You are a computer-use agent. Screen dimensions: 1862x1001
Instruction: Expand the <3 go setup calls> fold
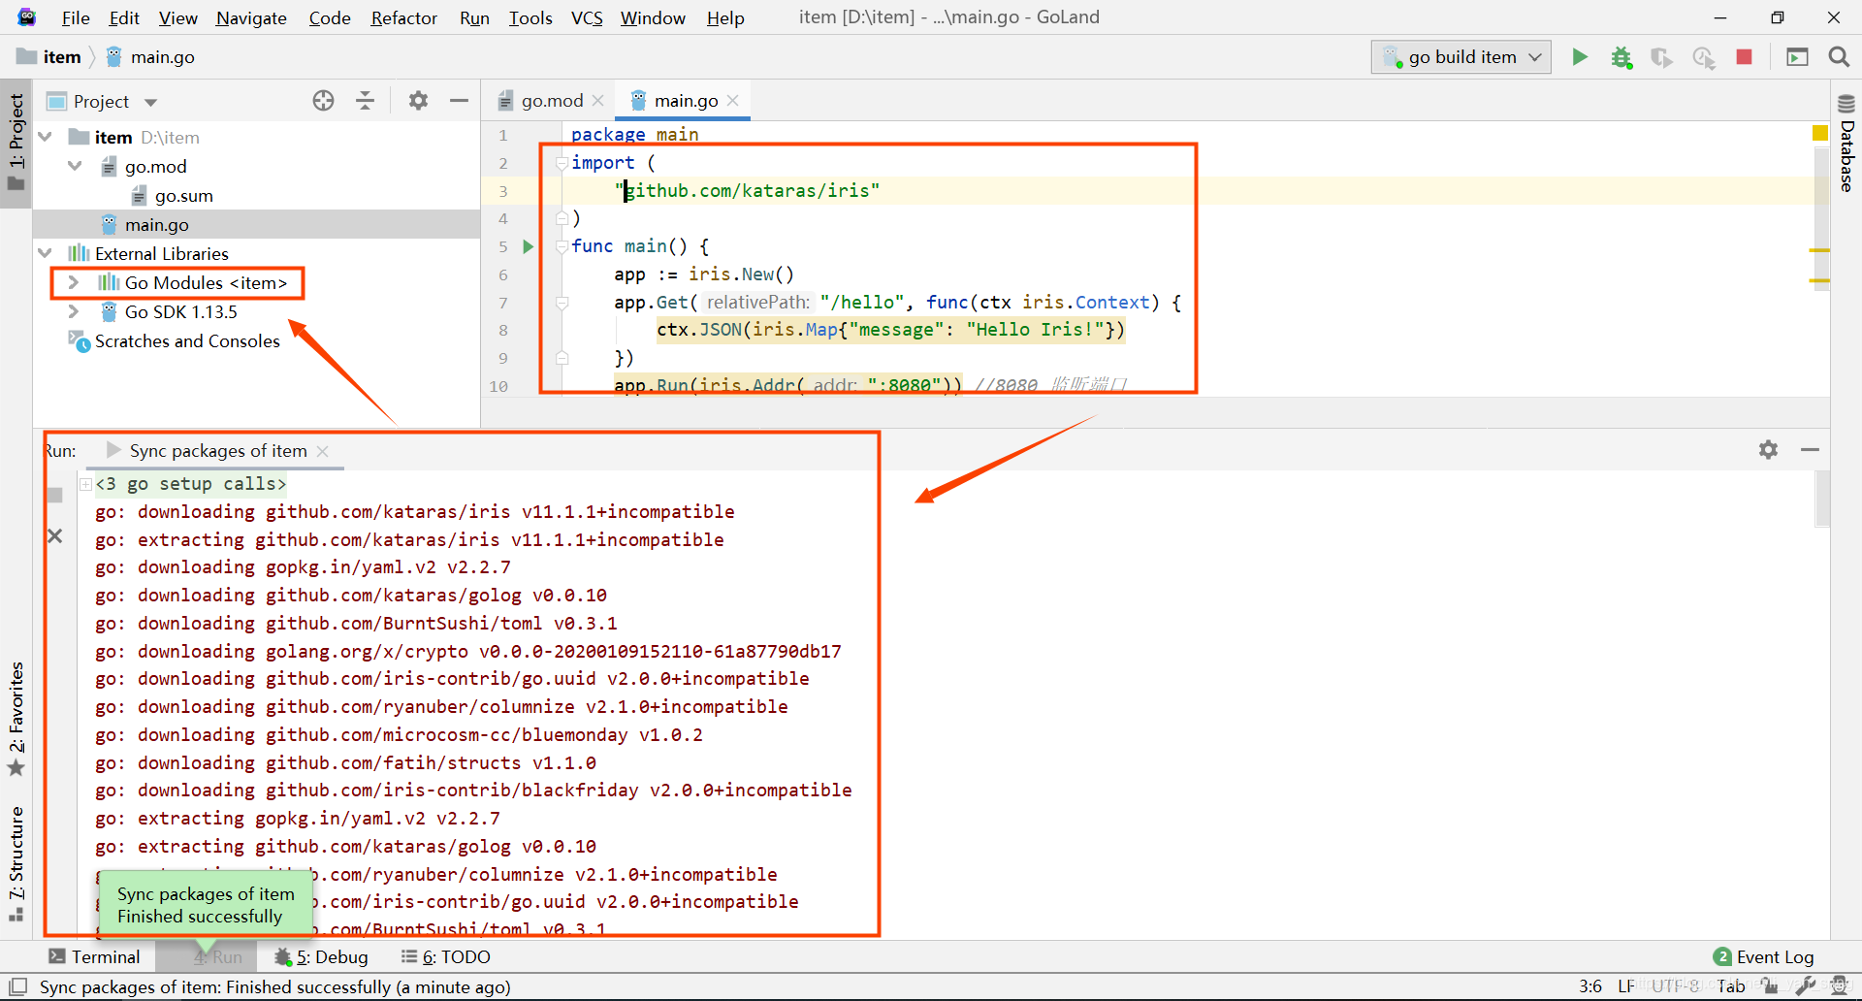pos(85,484)
